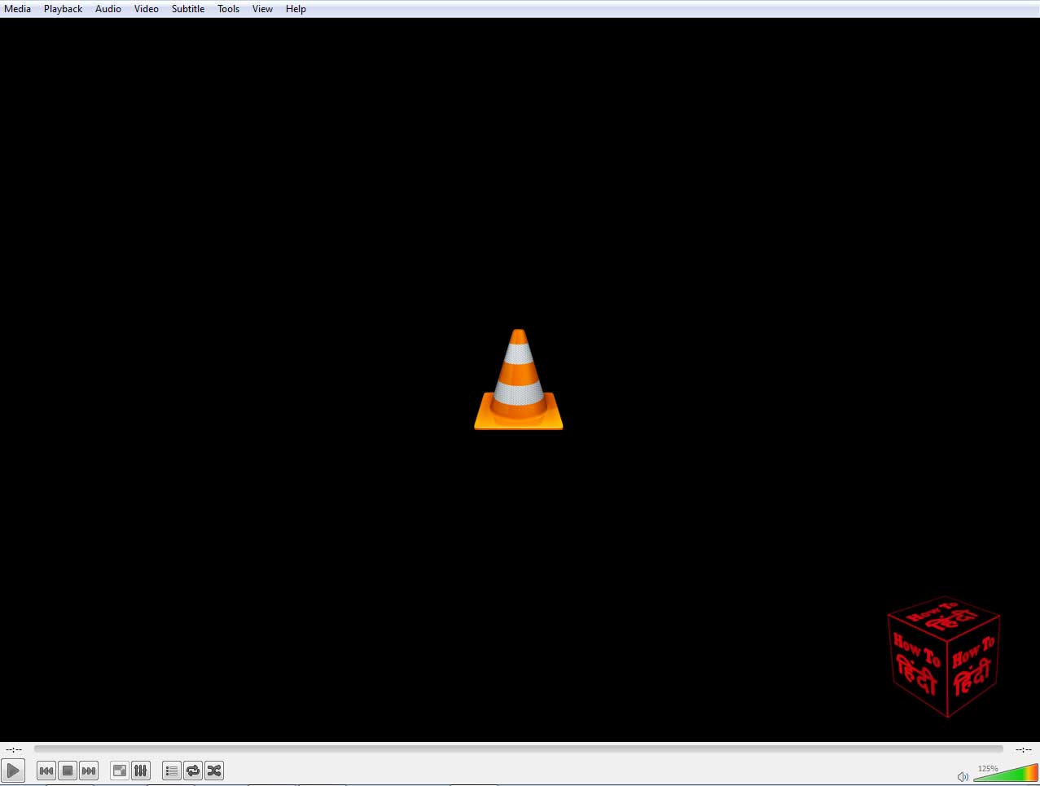The width and height of the screenshot is (1040, 786).
Task: Stop playback with the stop button
Action: pos(68,771)
